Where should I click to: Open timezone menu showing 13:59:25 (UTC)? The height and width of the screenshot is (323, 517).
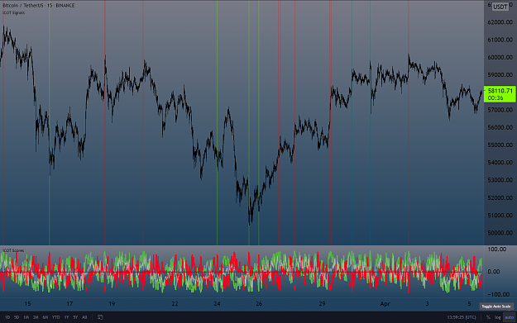point(462,317)
